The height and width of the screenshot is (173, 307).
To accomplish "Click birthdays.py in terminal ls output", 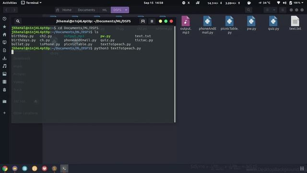I will (24, 40).
